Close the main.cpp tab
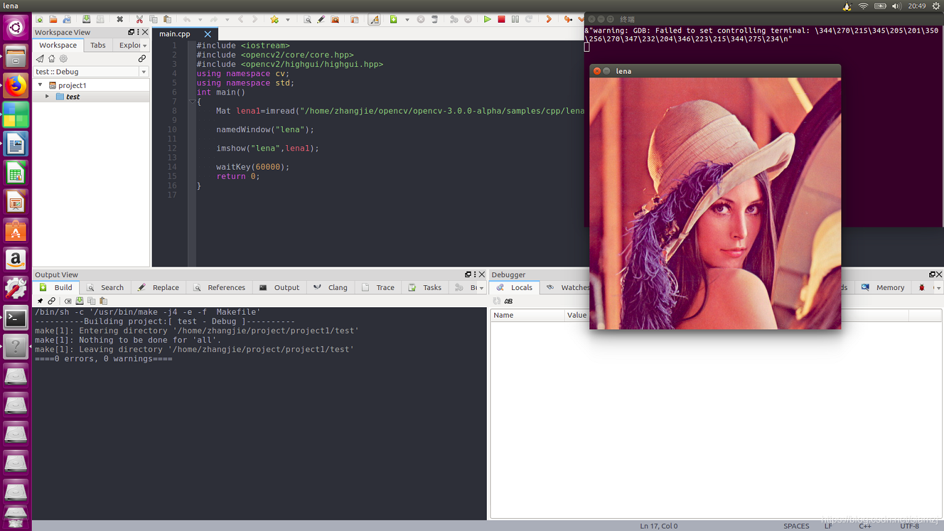 tap(208, 34)
